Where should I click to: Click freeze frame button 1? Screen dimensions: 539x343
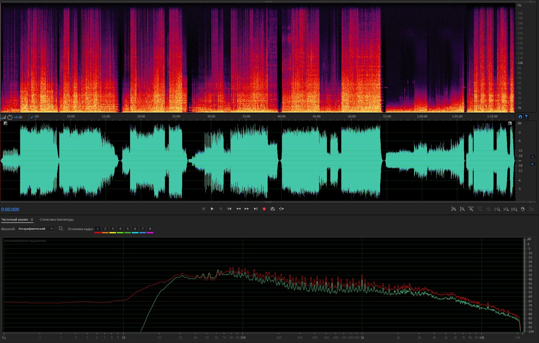(x=98, y=229)
